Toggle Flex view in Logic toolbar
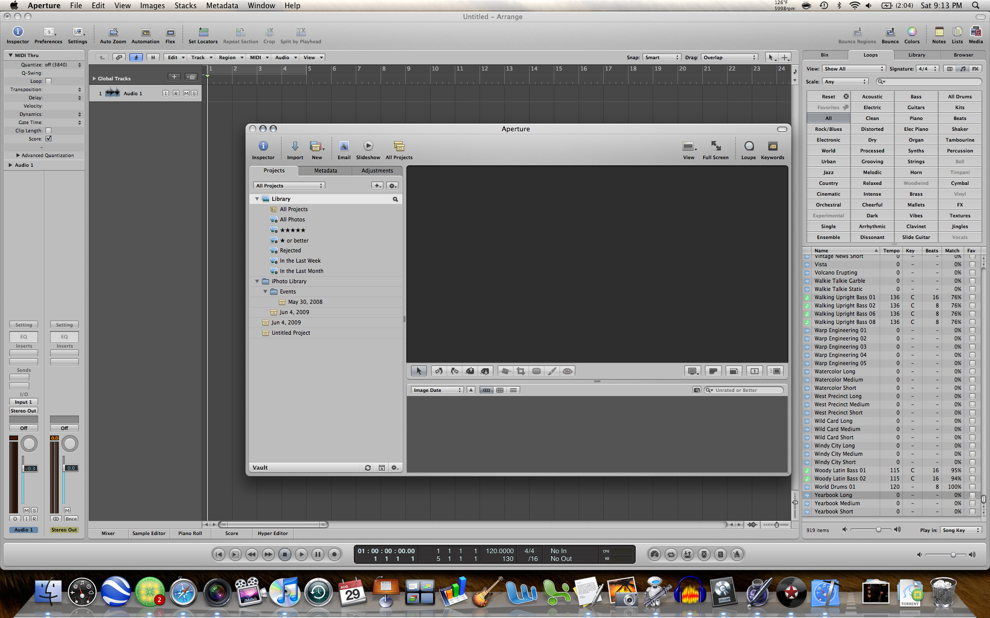The width and height of the screenshot is (990, 618). (x=170, y=35)
